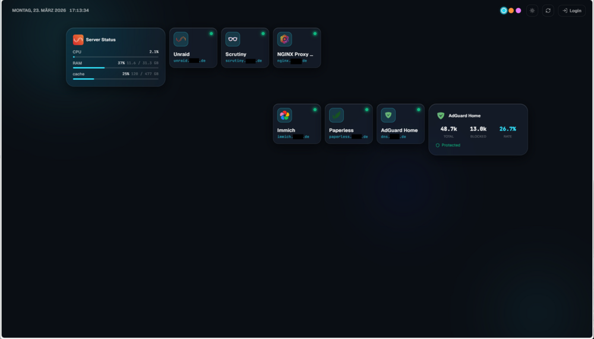Viewport: 594px width, 339px height.
Task: Click the AdGuard Home widget title
Action: pyautogui.click(x=465, y=116)
